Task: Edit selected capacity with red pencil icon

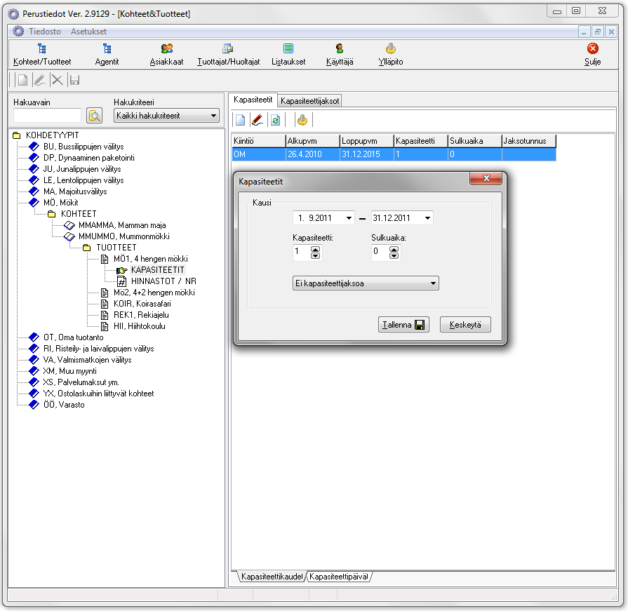Action: pyautogui.click(x=258, y=120)
